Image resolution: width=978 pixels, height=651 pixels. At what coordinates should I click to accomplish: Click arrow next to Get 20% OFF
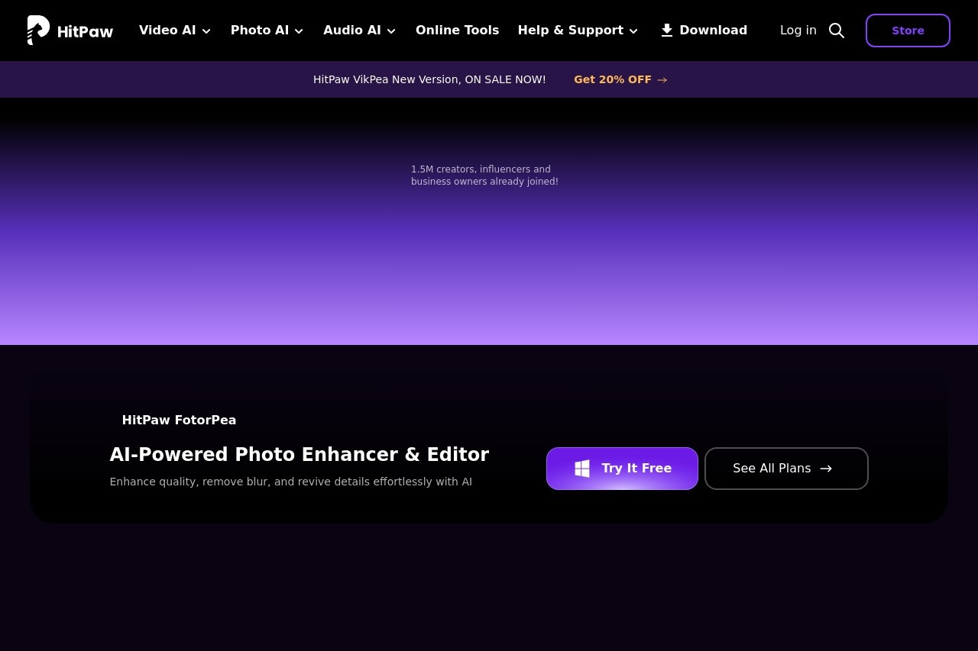[662, 80]
